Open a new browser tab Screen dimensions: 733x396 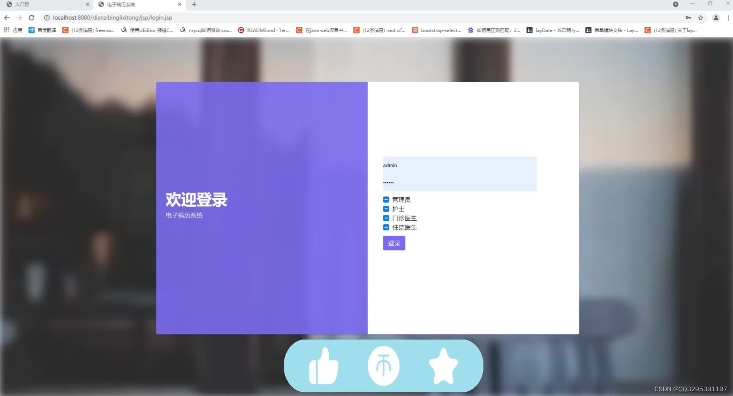pyautogui.click(x=194, y=4)
